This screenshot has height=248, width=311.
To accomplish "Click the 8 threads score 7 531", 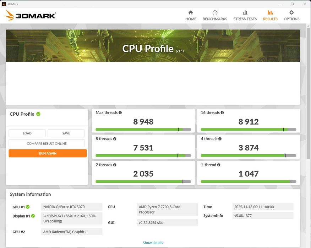I will (x=143, y=148).
